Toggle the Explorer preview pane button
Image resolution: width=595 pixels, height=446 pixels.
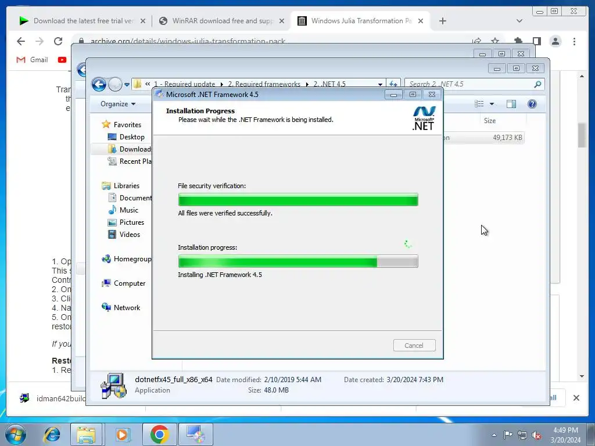(x=511, y=104)
